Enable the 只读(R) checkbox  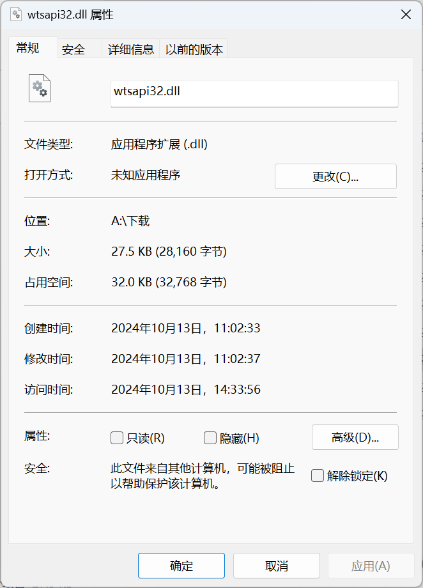(x=117, y=438)
